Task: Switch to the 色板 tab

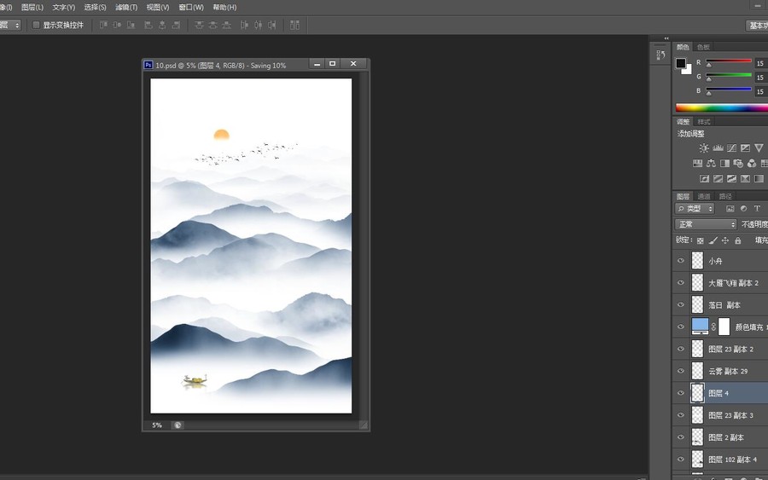Action: pos(703,47)
